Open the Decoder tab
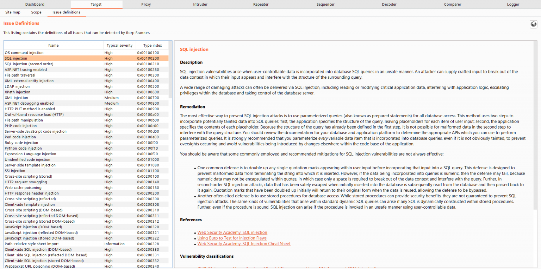The width and height of the screenshot is (541, 269). [389, 4]
